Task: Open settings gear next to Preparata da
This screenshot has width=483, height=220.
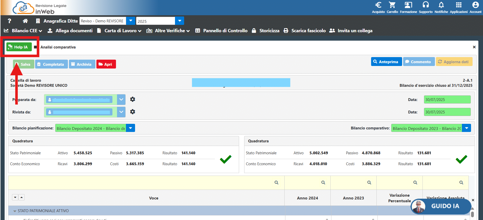Action: point(133,99)
